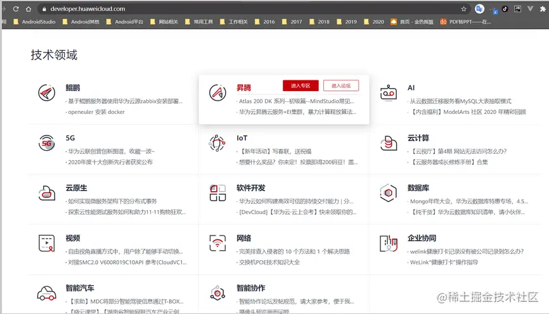Open the translate extension icon

(479, 9)
